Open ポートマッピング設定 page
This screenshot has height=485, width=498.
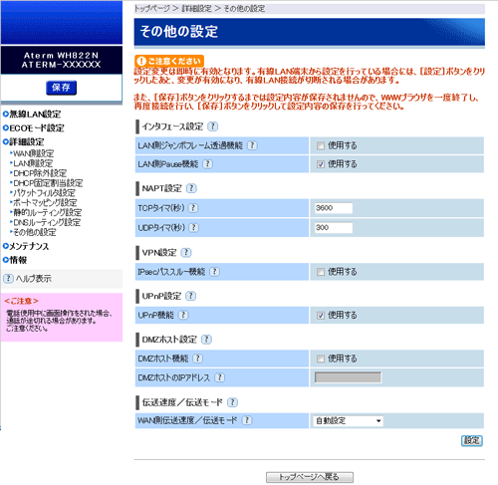[x=45, y=202]
